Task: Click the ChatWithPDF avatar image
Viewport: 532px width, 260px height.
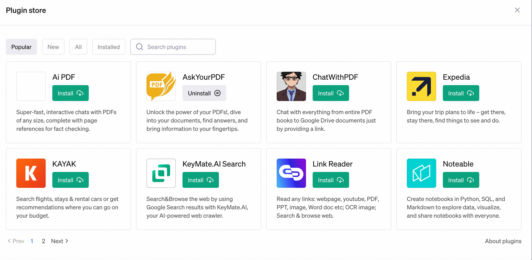Action: pos(291,86)
